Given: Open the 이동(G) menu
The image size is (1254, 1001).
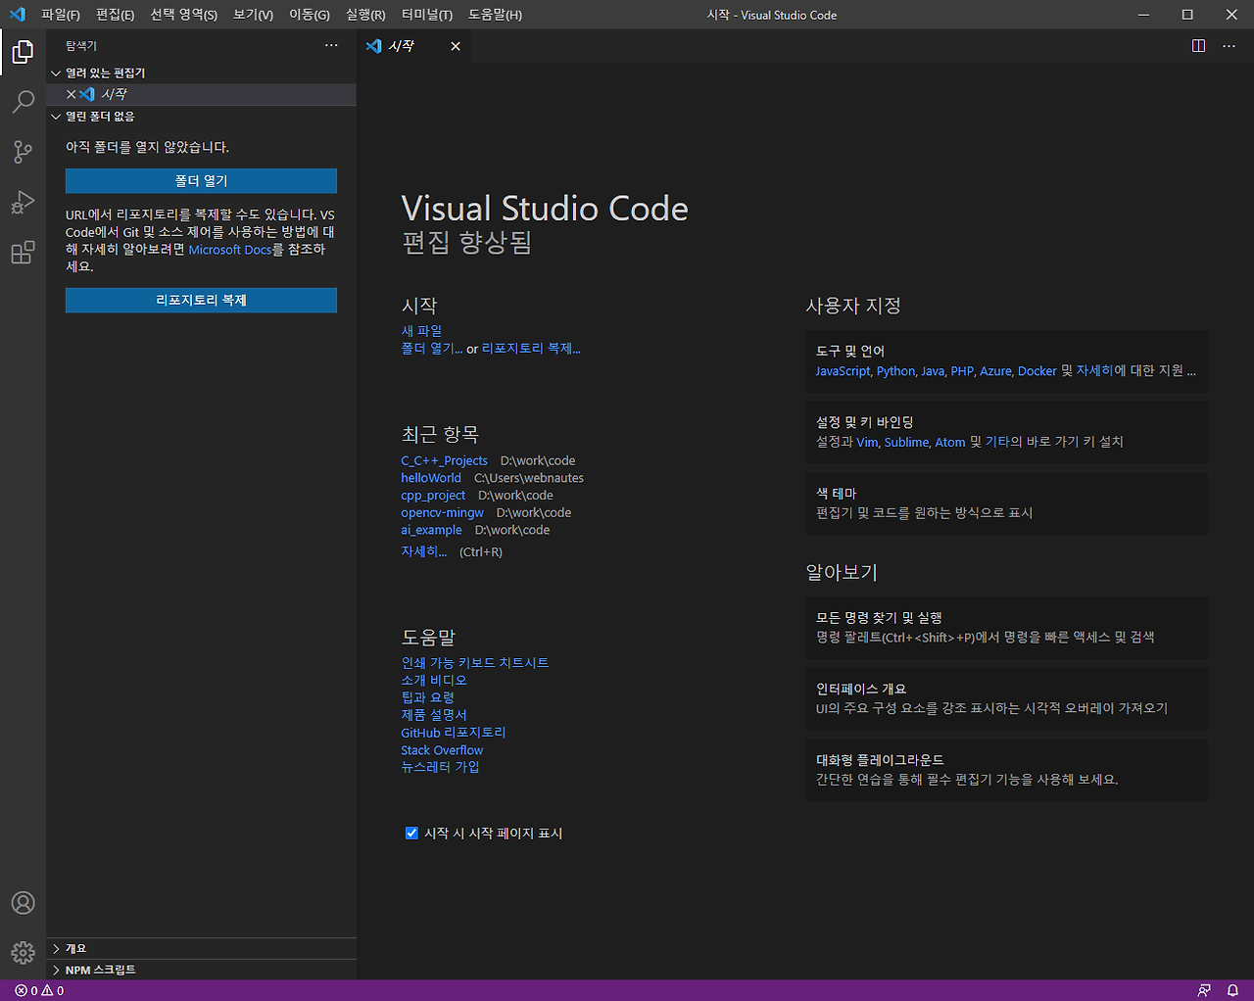Looking at the screenshot, I should (x=310, y=15).
